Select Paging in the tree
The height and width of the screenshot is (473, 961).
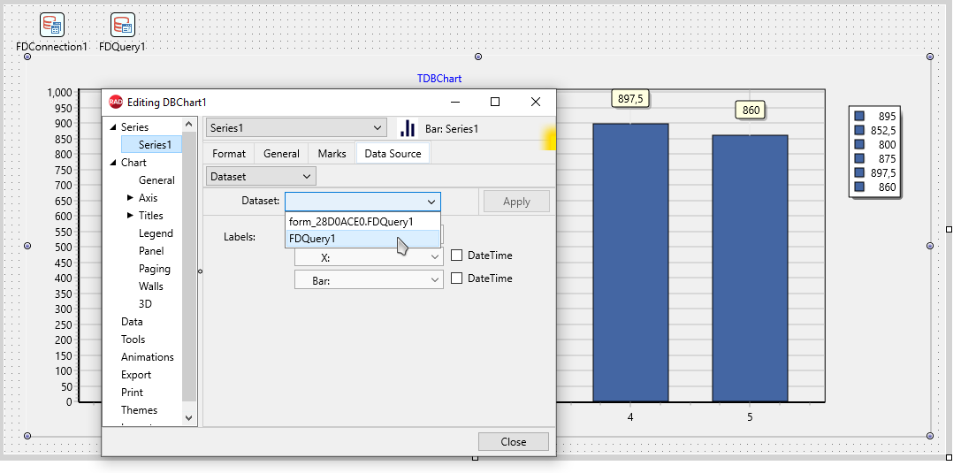[155, 269]
